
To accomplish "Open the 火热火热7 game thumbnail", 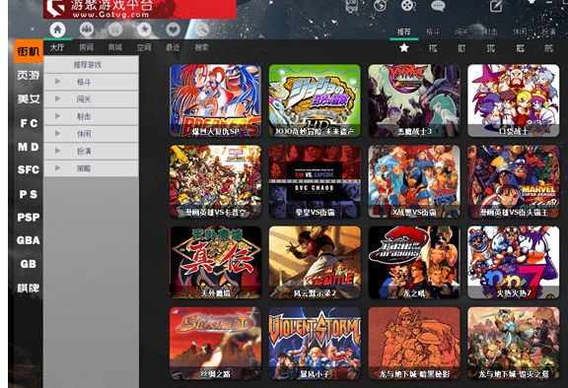I will pyautogui.click(x=514, y=263).
